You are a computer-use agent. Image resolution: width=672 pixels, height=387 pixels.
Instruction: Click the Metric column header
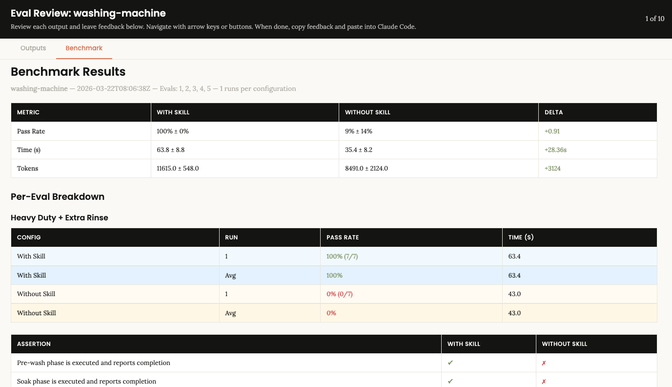(x=28, y=112)
